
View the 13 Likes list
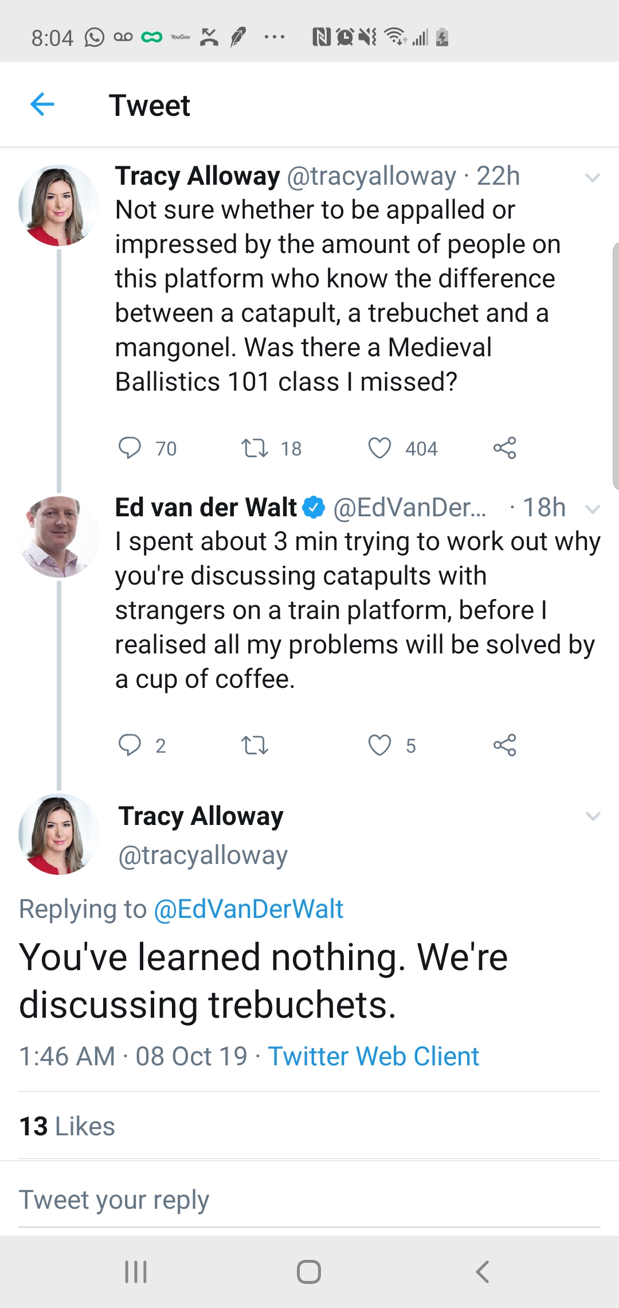pyautogui.click(x=68, y=1126)
